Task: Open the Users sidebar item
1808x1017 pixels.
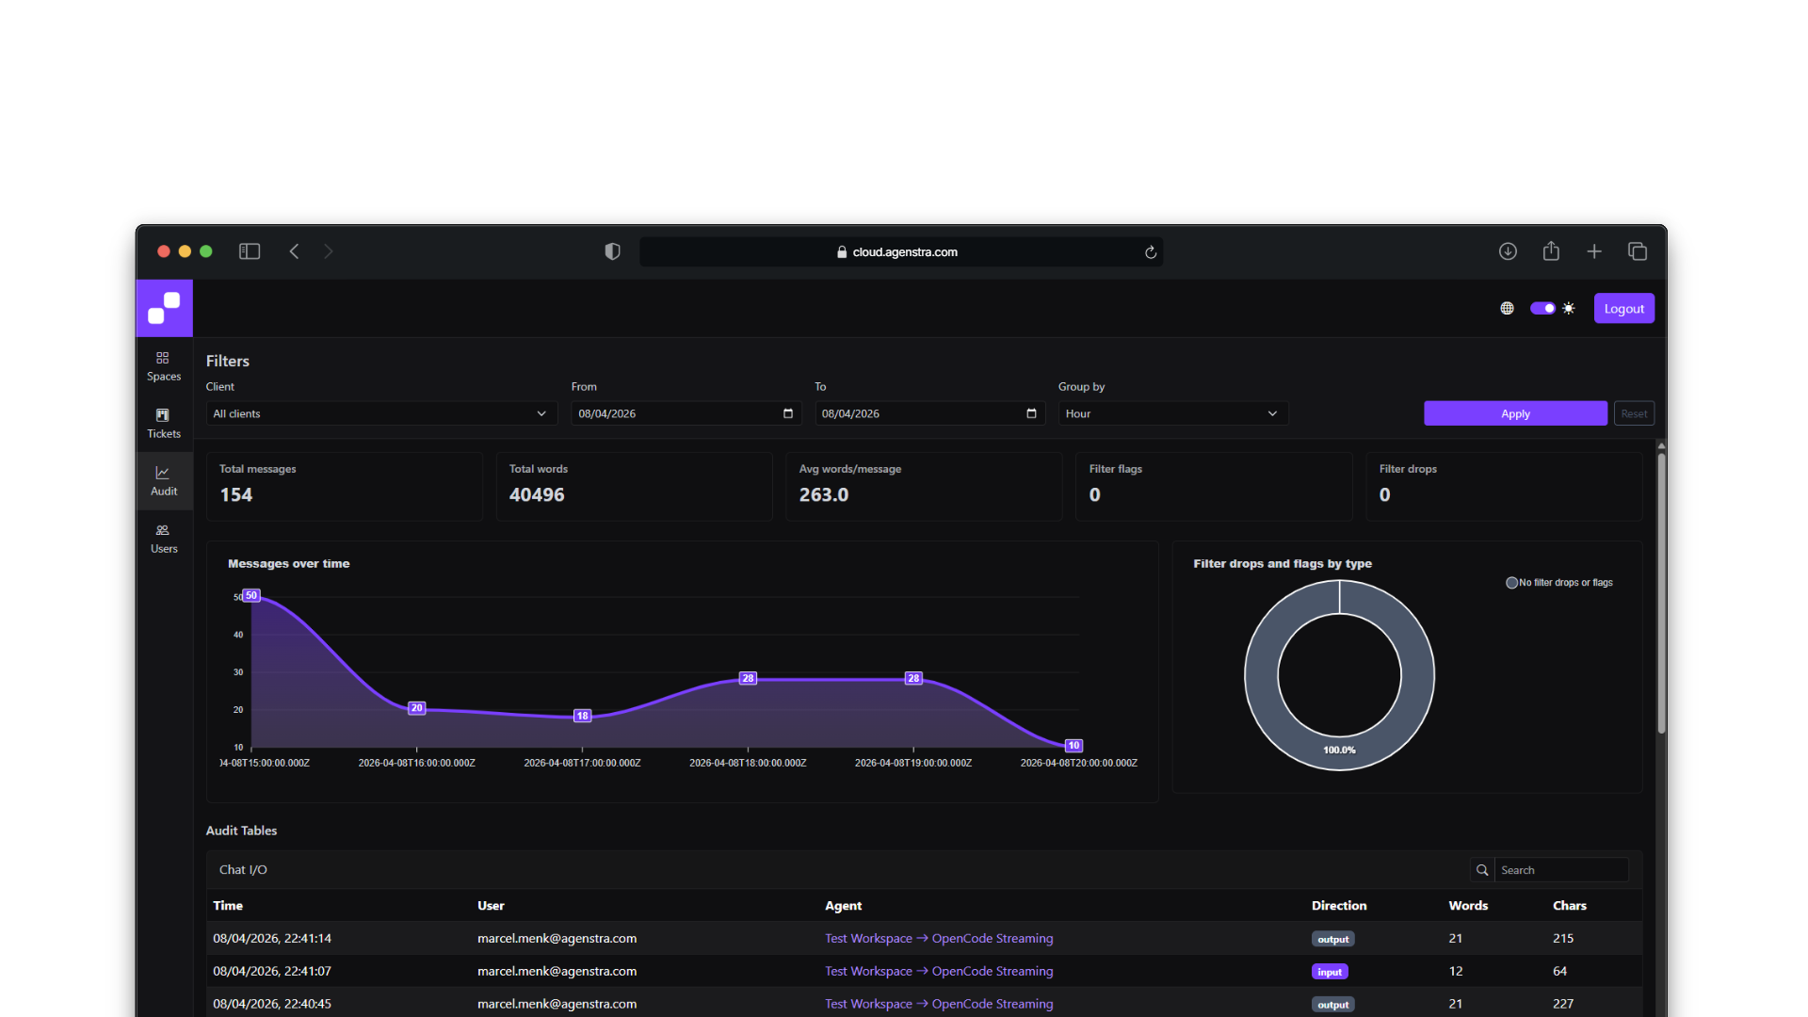Action: tap(164, 538)
